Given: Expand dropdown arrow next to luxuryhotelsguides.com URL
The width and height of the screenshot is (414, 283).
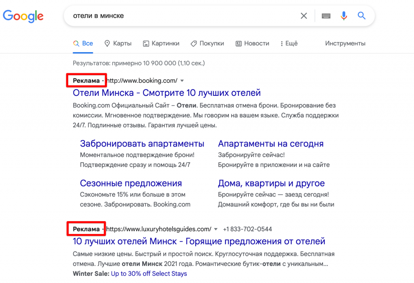Looking at the screenshot, I should (x=216, y=229).
